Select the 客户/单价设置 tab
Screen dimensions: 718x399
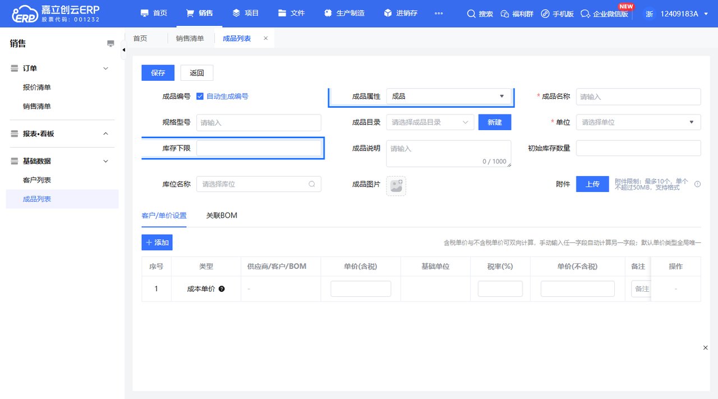164,215
